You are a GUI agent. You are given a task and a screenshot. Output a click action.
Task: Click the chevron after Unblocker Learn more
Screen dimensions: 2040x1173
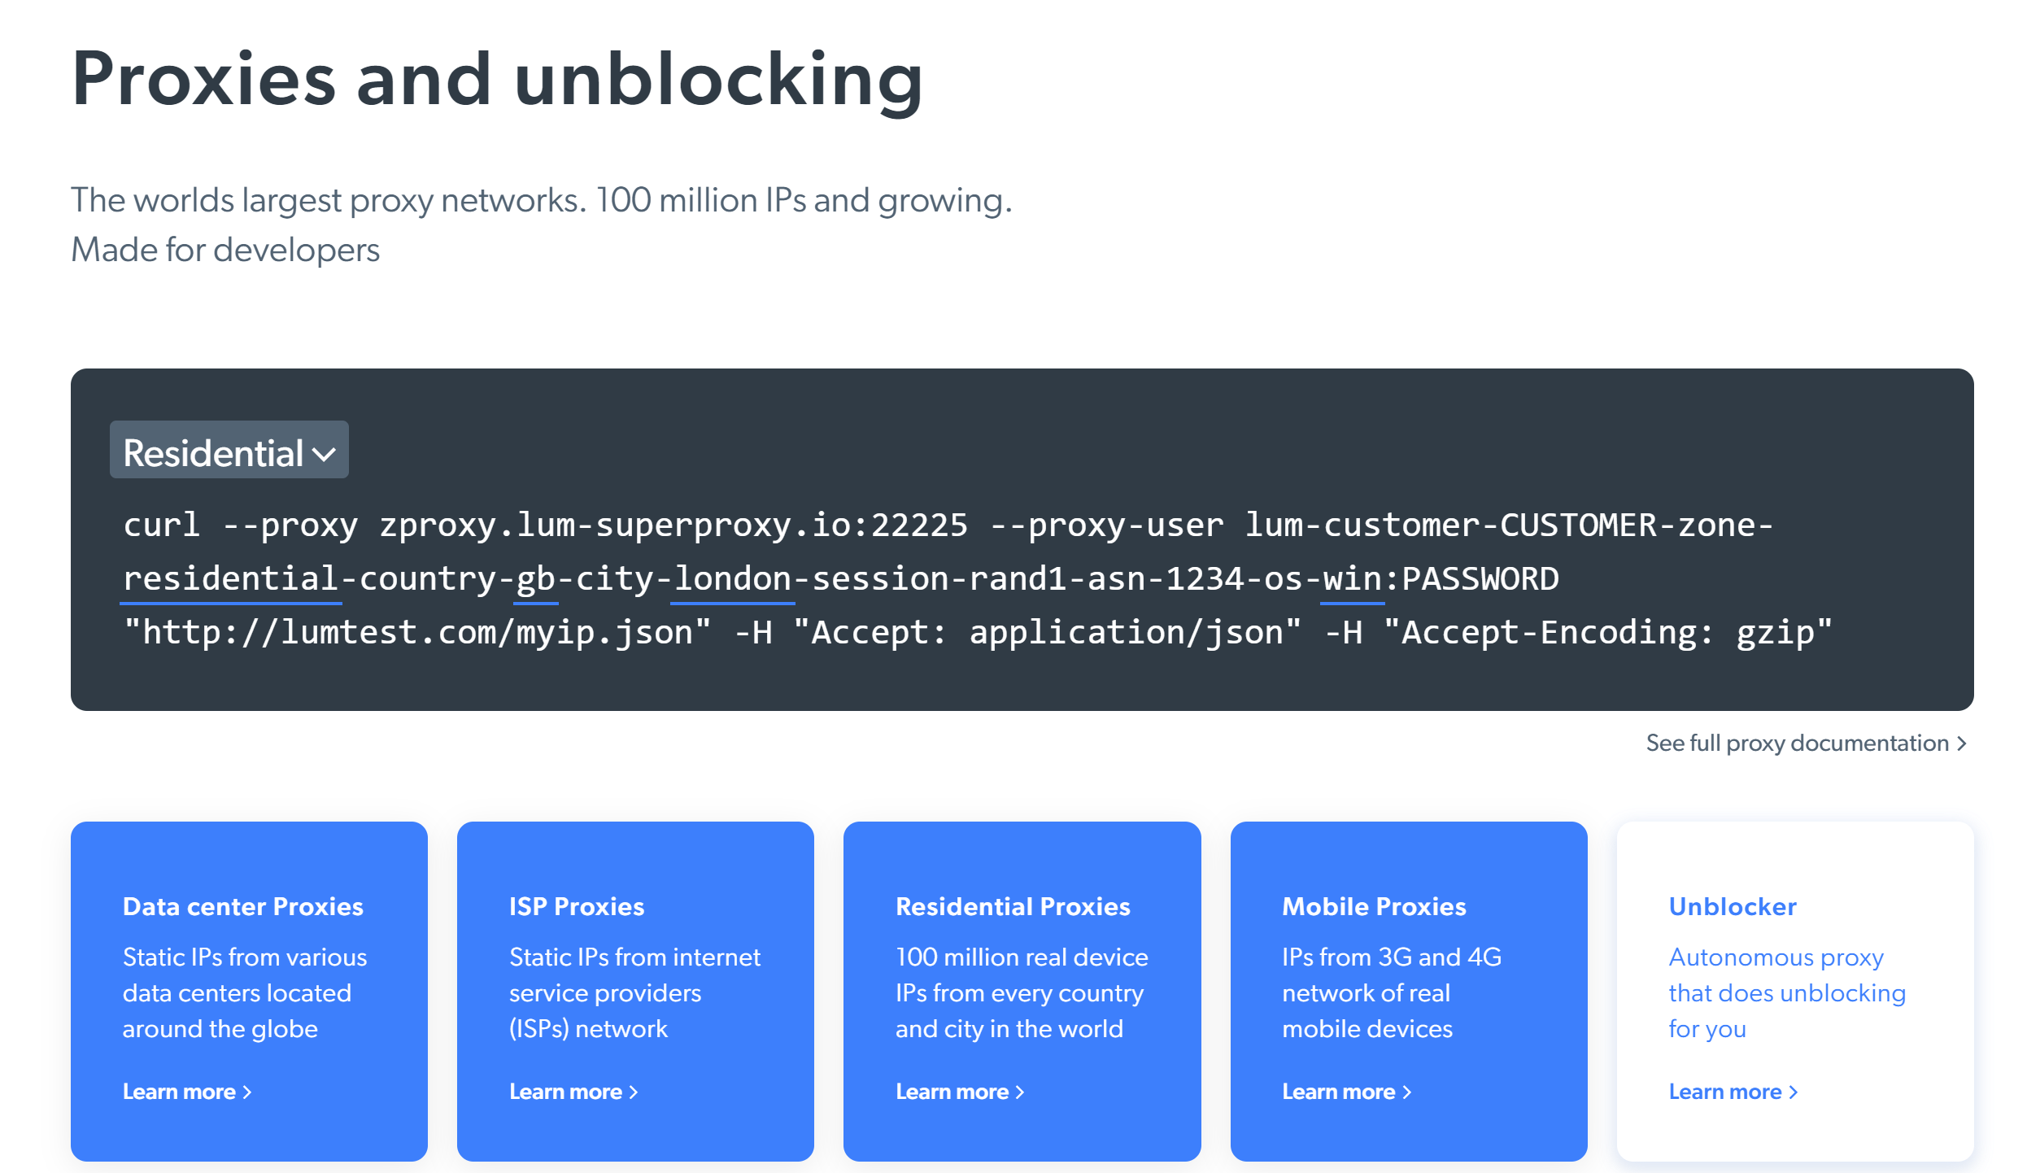[x=1795, y=1092]
